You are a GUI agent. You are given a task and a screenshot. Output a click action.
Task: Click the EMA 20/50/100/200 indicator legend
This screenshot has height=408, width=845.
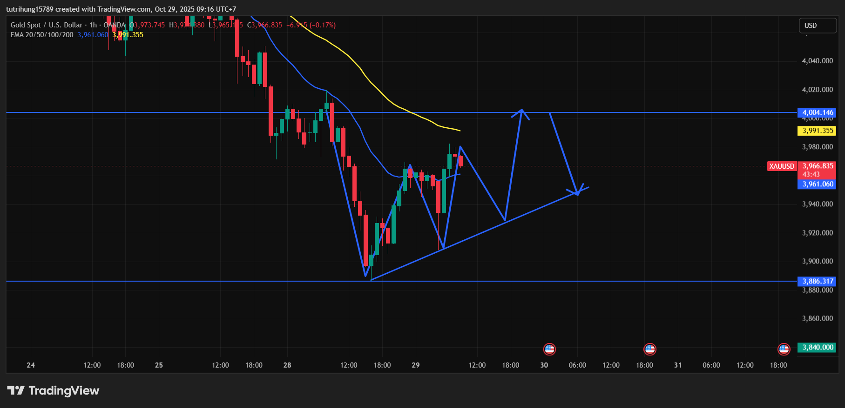[42, 35]
